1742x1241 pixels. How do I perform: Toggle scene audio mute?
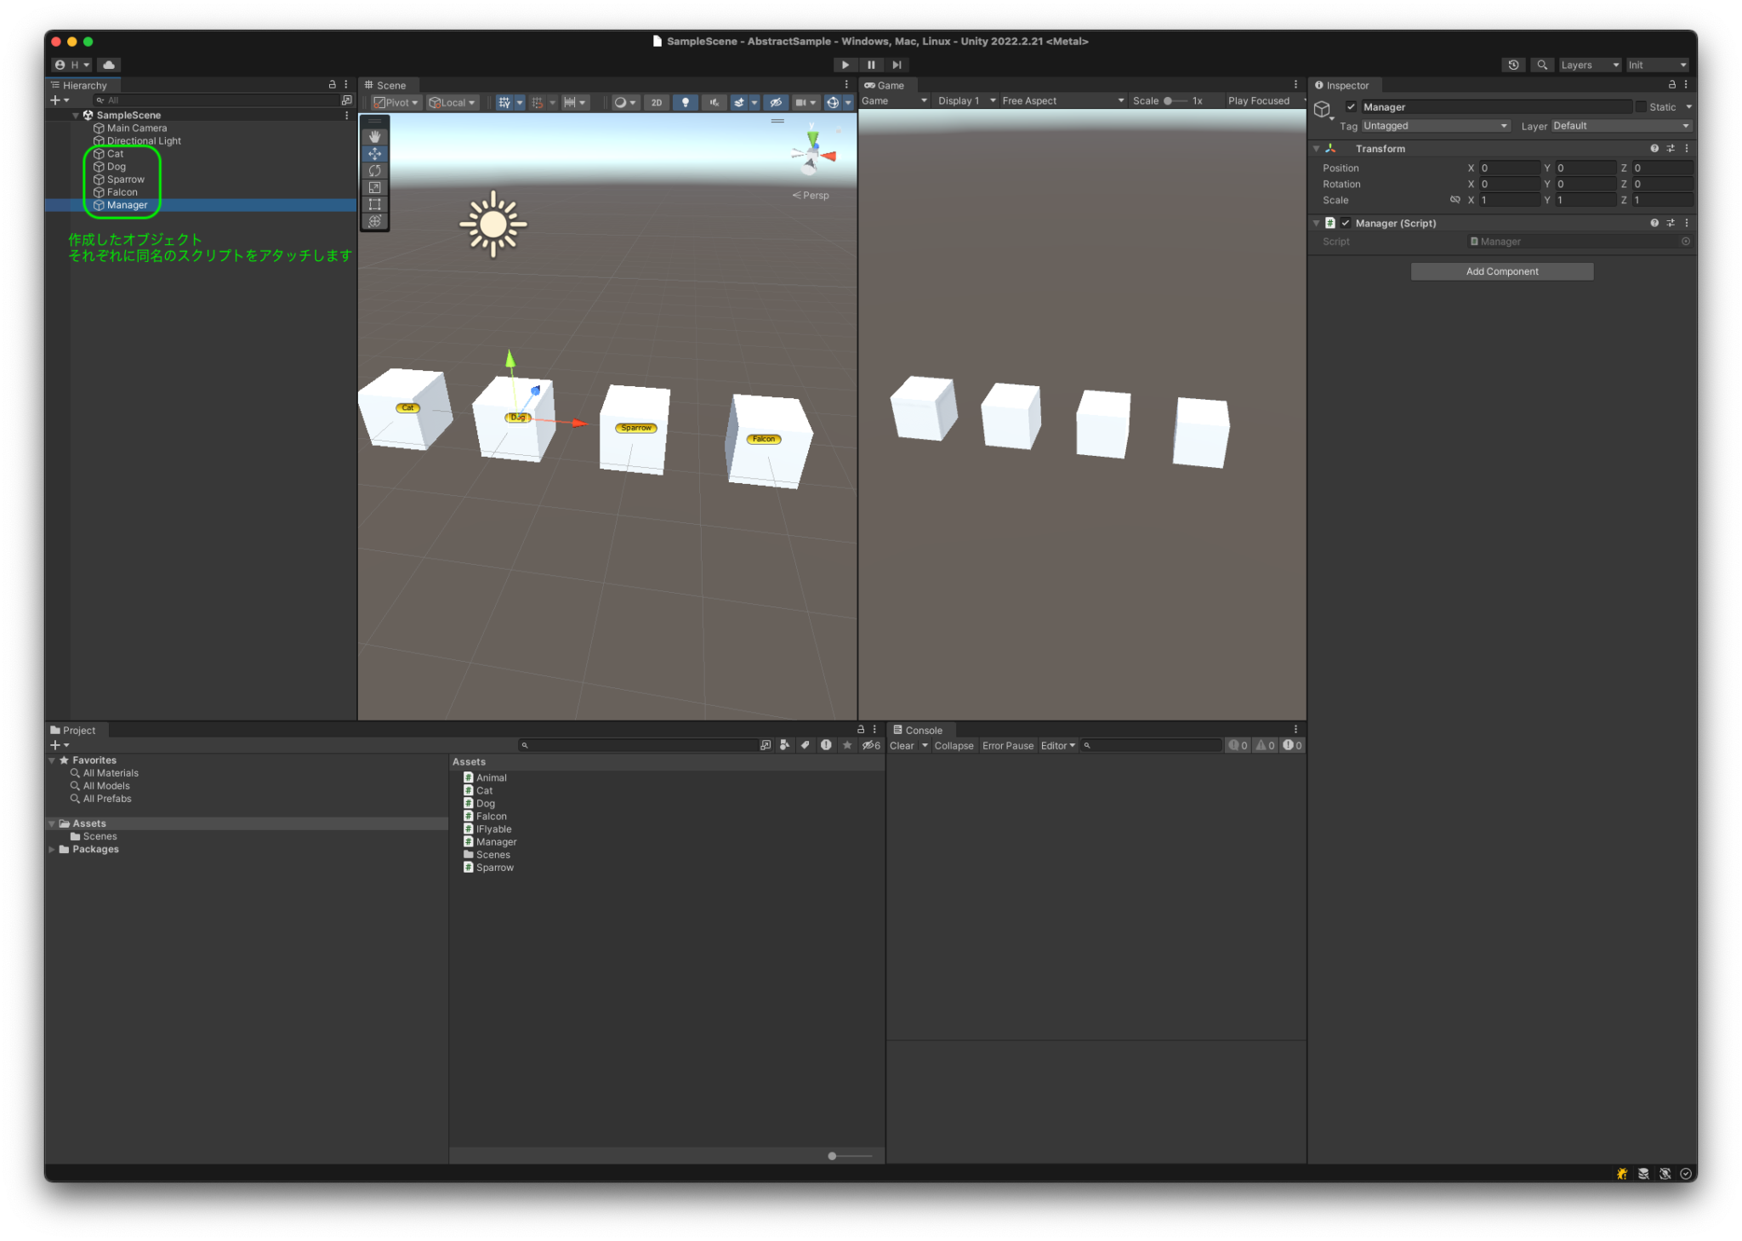tap(714, 102)
